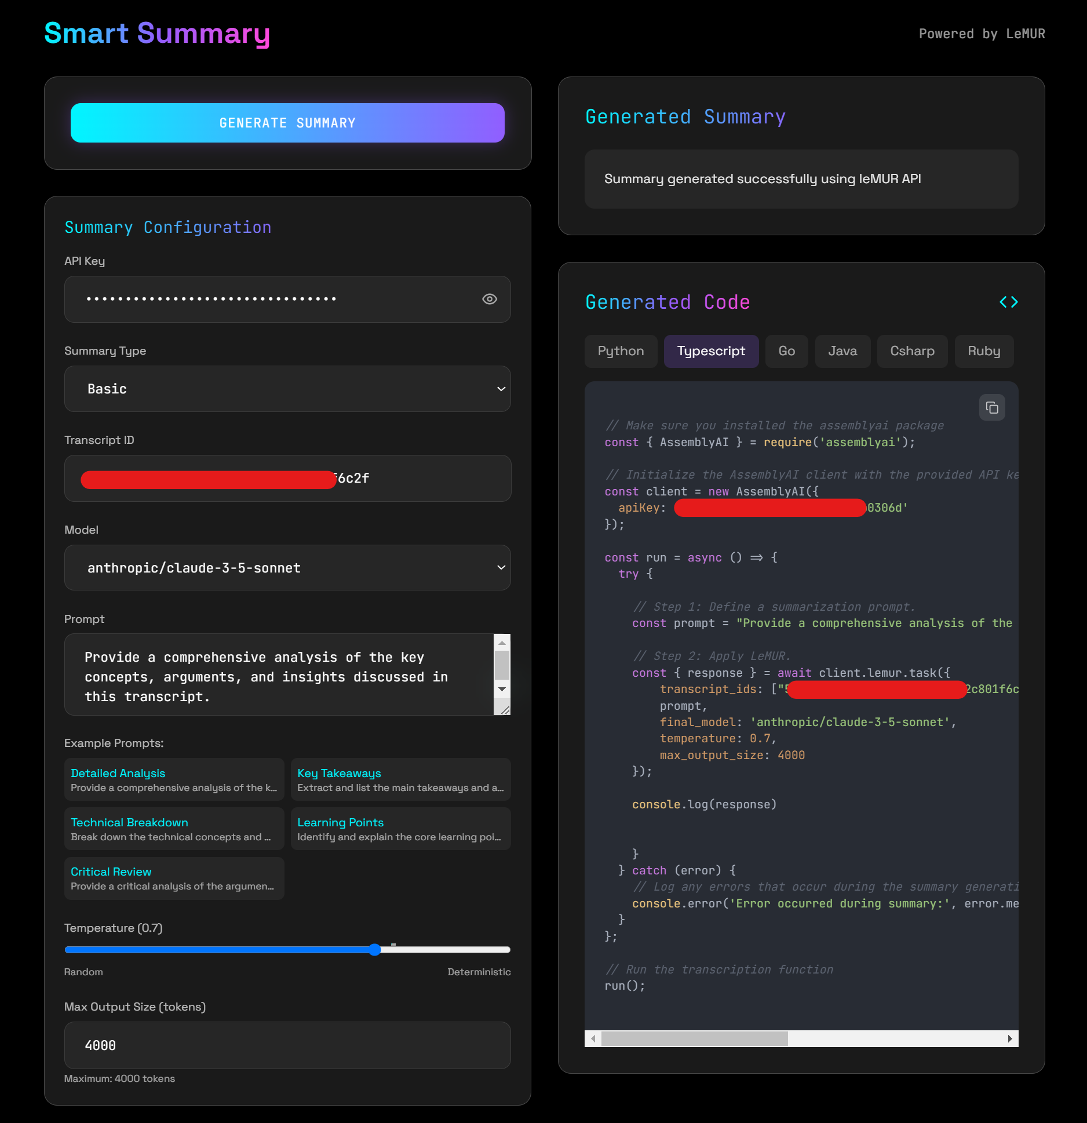Image resolution: width=1087 pixels, height=1123 pixels.
Task: Open the Summary Type dropdown
Action: coord(287,389)
